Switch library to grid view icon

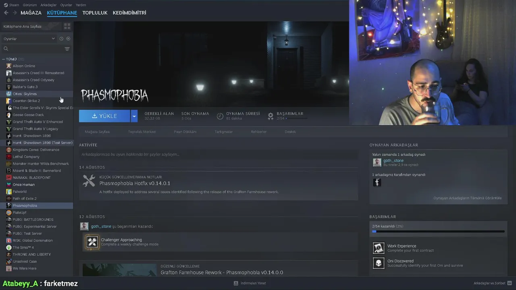[x=67, y=26]
